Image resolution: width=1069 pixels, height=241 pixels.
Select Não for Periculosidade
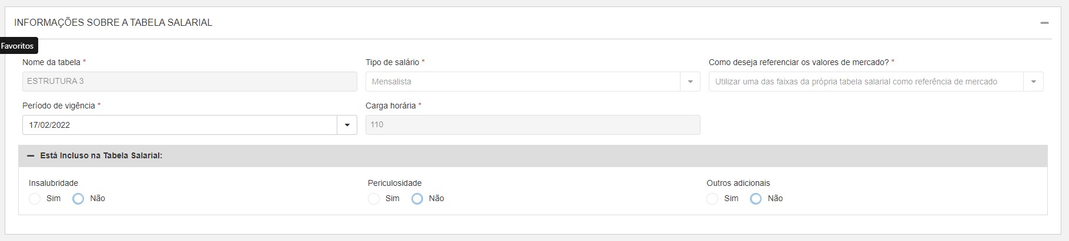point(417,199)
